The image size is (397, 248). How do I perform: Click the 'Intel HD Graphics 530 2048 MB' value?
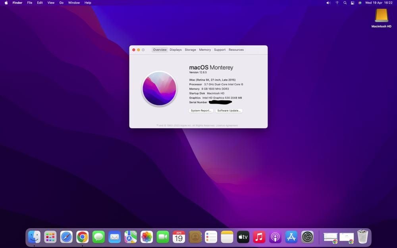coord(222,98)
